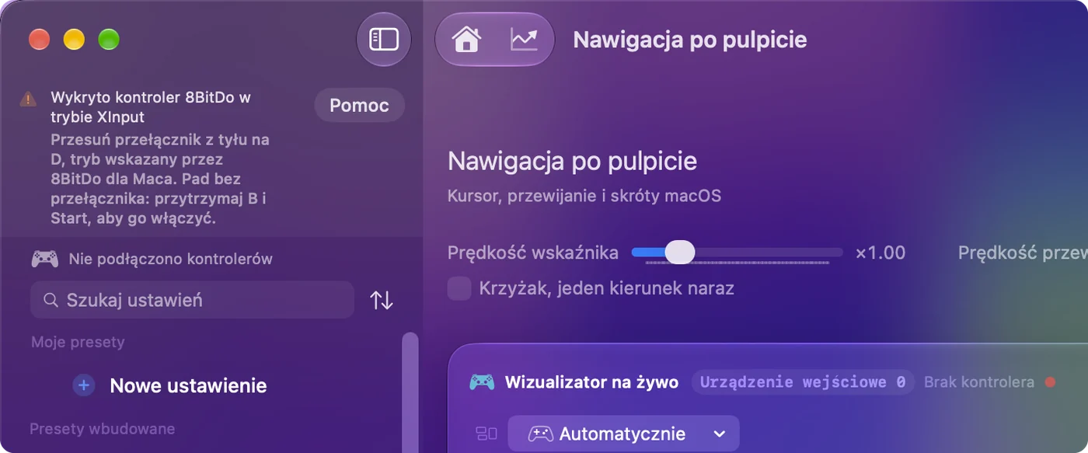This screenshot has width=1088, height=453.
Task: Click Wykryto kontroler 8BitDo warning title
Action: pyautogui.click(x=151, y=107)
